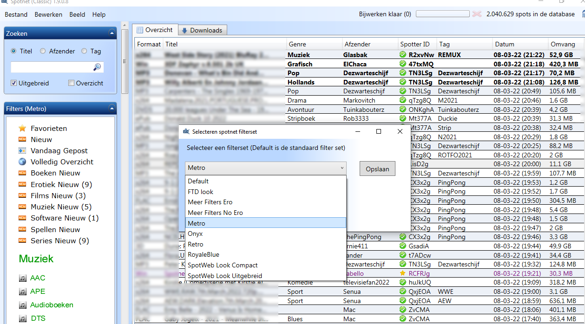Choose SpotWeb Look Uitgebreid option
The height and width of the screenshot is (324, 585).
click(x=266, y=276)
